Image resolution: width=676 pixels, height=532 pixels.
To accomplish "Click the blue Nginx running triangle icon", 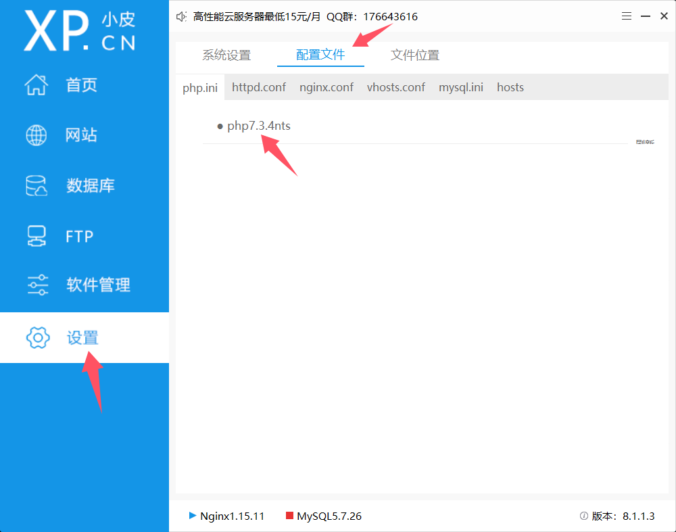I will click(x=193, y=515).
